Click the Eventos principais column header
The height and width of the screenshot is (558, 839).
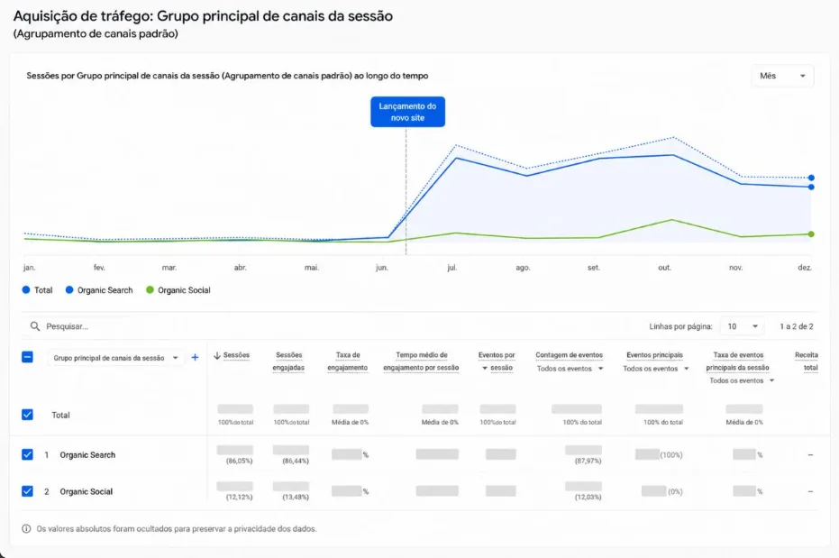point(654,355)
